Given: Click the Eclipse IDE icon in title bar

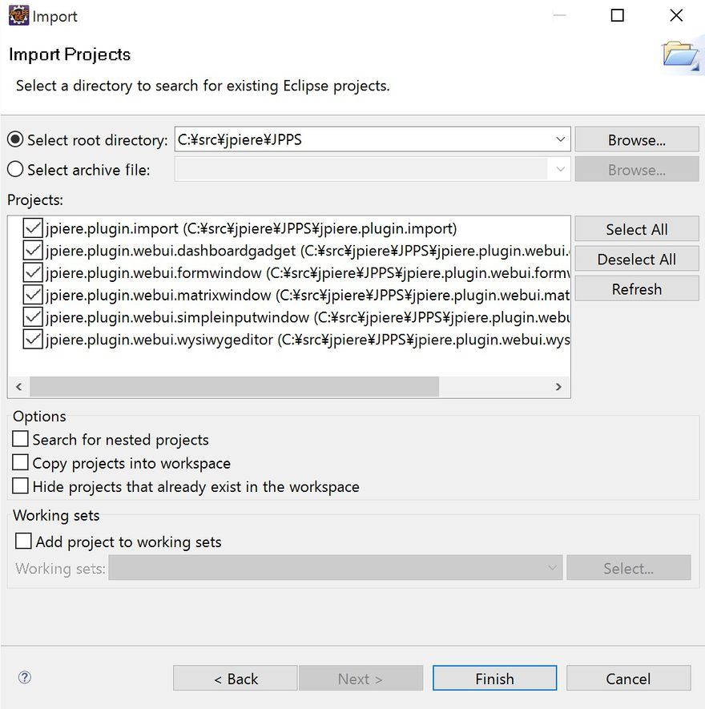Looking at the screenshot, I should (x=18, y=15).
